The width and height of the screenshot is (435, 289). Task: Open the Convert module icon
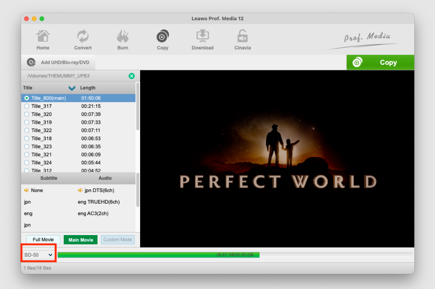(x=83, y=37)
